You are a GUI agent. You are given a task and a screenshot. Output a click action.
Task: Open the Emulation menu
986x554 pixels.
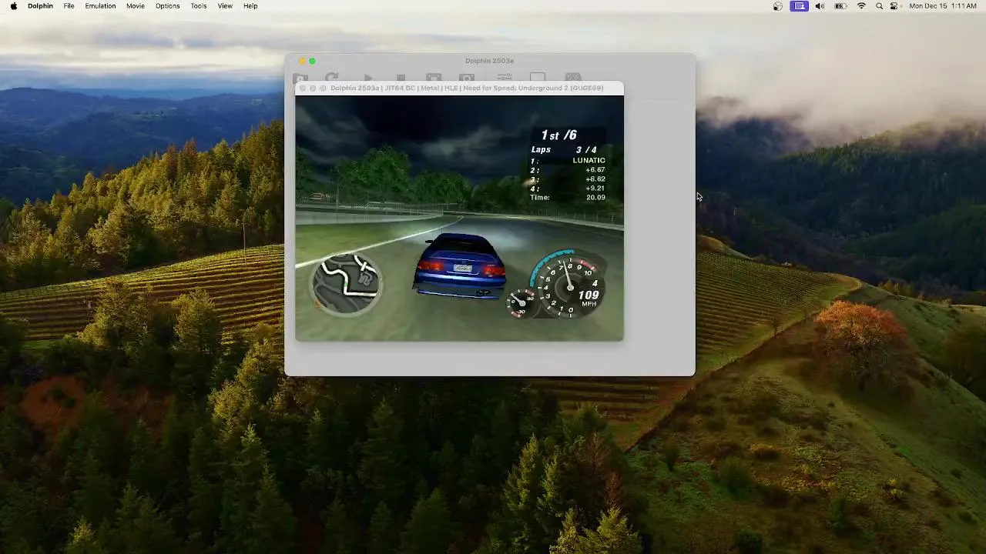pos(100,6)
